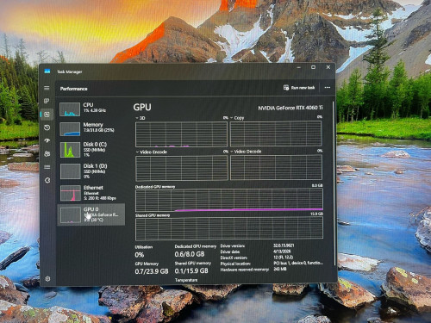Close the Task Manager window
Screen dimensions: 431x323
[x=328, y=67]
